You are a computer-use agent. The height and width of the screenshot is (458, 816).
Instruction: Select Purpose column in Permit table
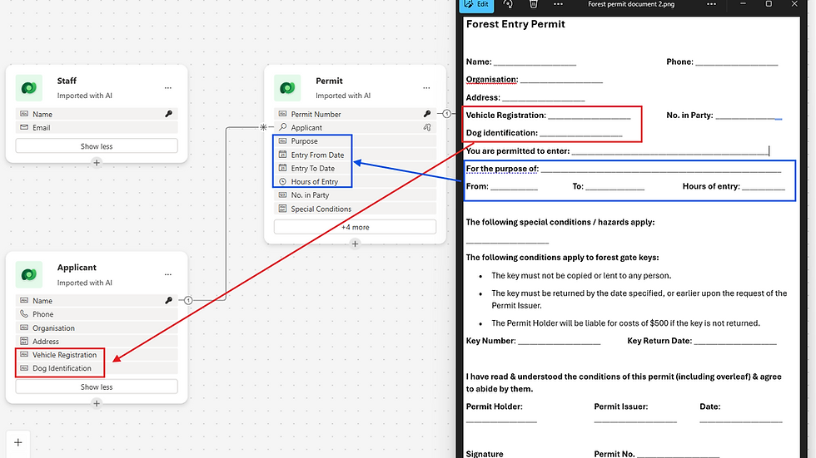355,140
